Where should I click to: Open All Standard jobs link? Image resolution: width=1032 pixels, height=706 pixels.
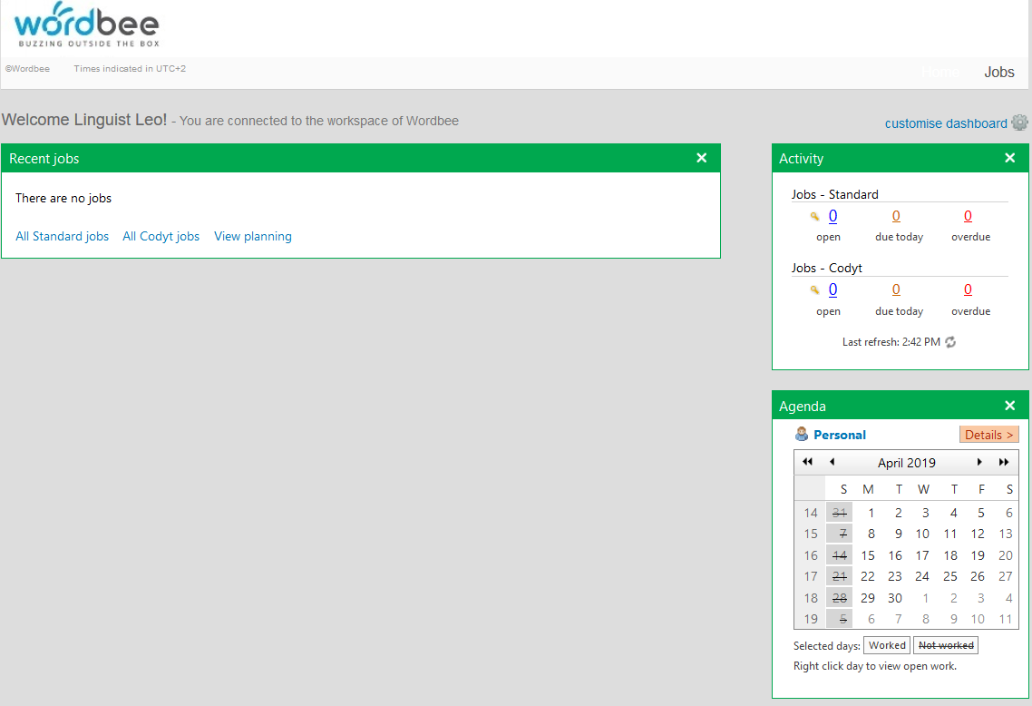click(x=62, y=236)
